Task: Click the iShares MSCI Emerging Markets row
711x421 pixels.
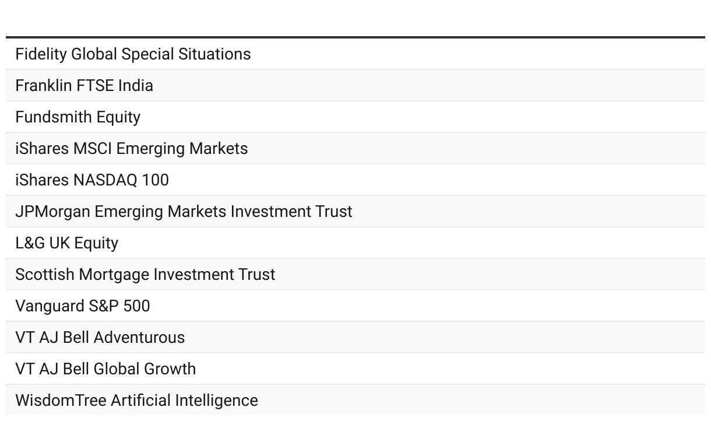Action: coord(355,149)
